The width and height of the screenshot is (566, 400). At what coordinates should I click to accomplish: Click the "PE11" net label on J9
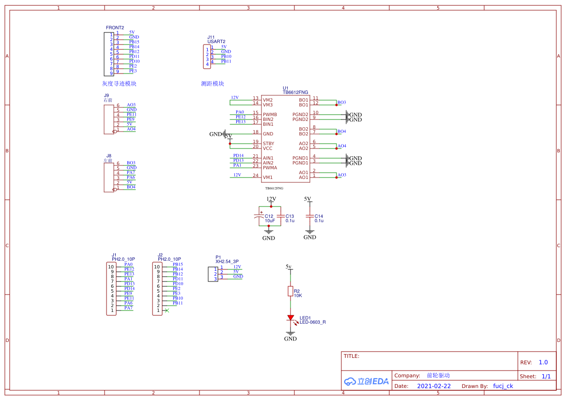point(131,114)
